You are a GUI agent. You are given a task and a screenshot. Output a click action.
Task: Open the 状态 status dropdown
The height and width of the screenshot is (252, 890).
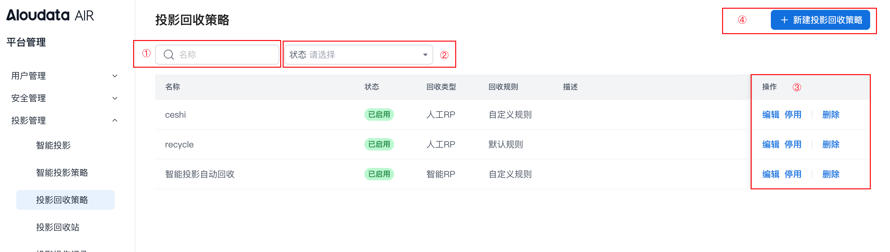tap(358, 55)
